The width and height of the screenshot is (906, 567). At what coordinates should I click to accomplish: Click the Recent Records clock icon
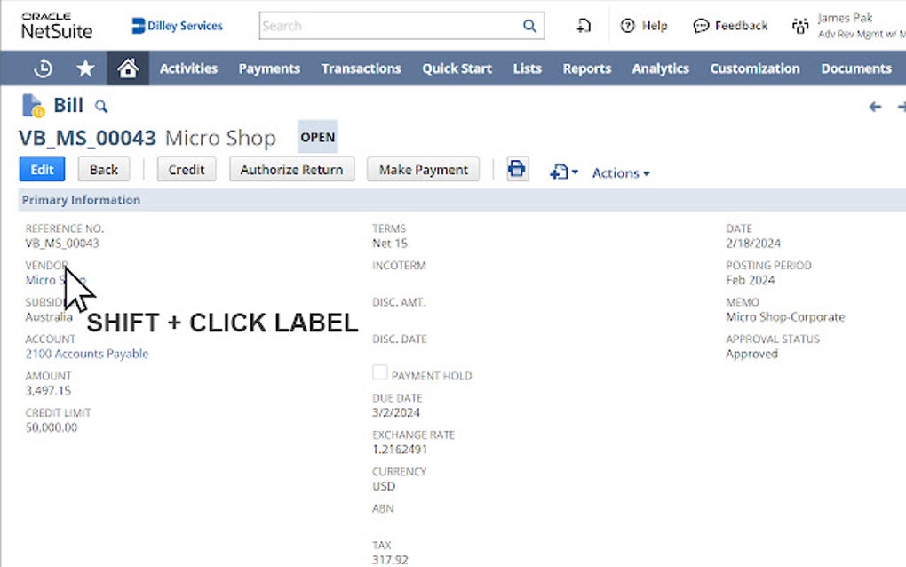coord(43,68)
